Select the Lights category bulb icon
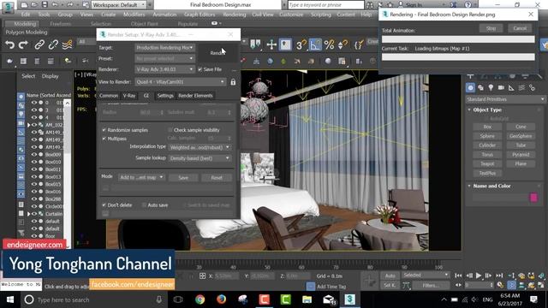548x308 pixels. pos(491,87)
